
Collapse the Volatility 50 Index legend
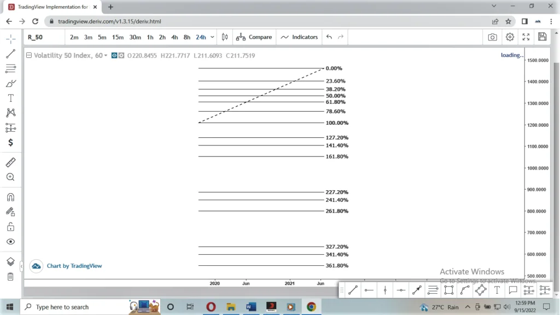point(29,55)
